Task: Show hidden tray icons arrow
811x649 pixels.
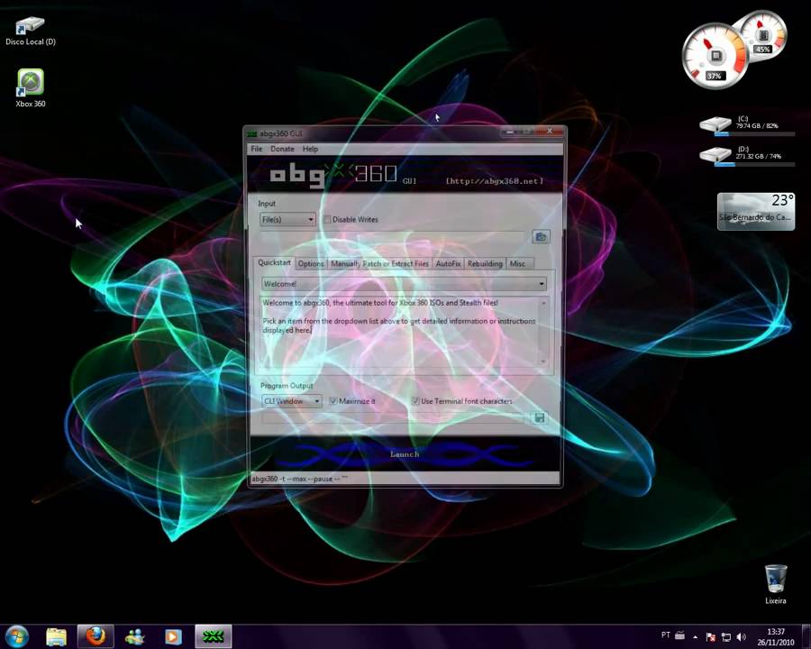Action: [x=695, y=636]
